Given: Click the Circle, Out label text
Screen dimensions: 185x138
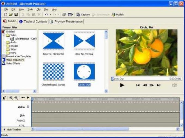Looking at the screenshot, I should [84, 85].
